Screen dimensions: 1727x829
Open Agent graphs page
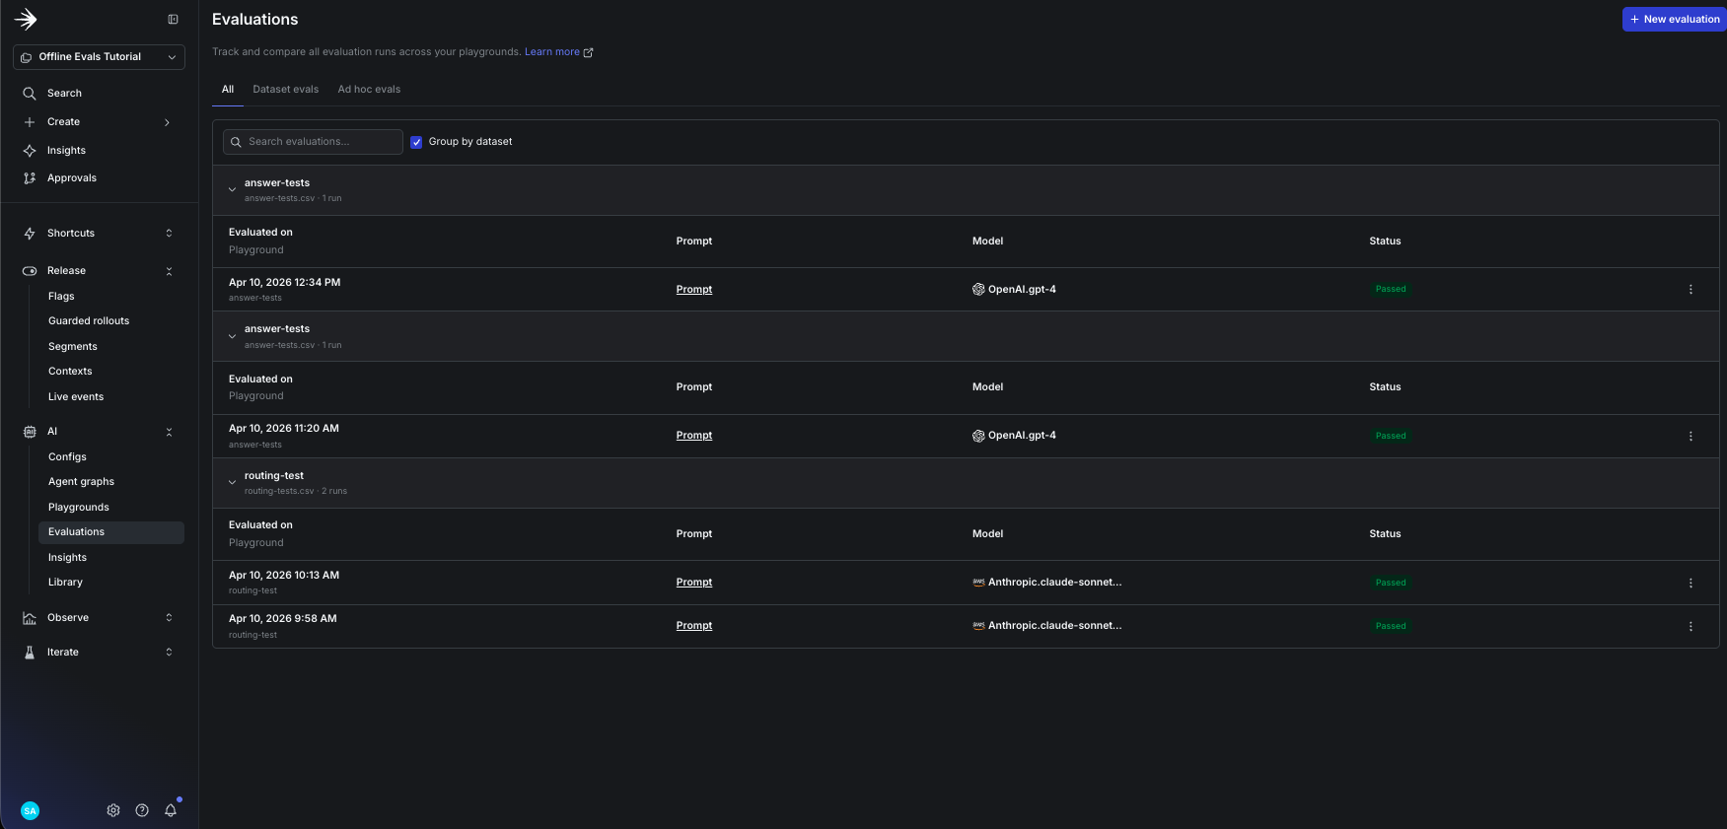pyautogui.click(x=81, y=482)
